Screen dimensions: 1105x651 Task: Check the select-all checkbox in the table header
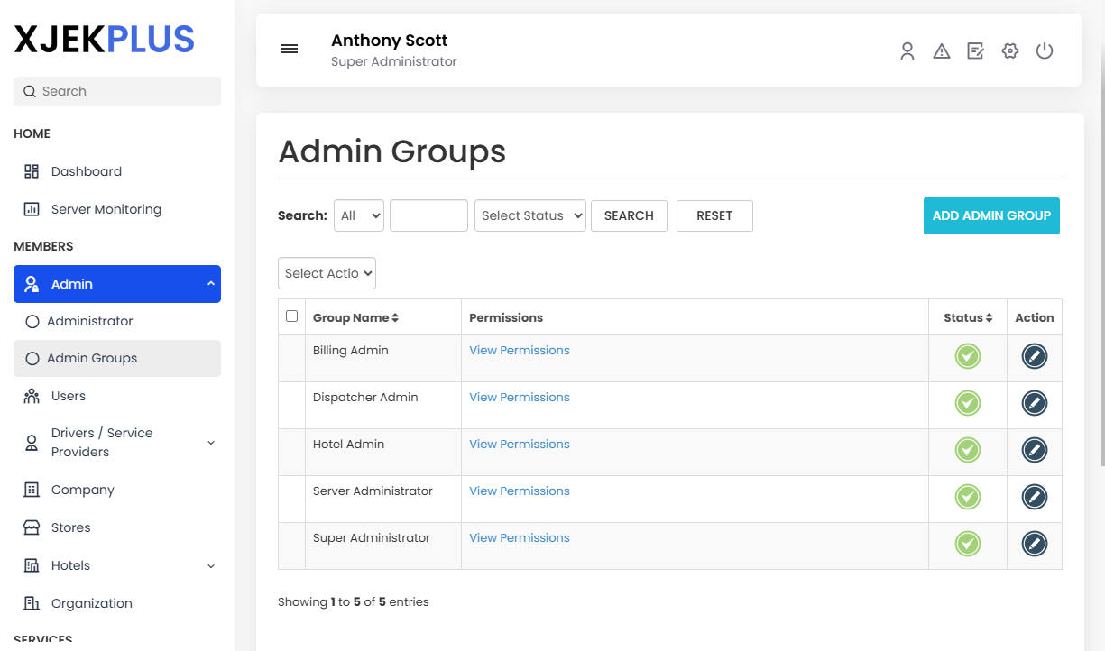click(291, 316)
